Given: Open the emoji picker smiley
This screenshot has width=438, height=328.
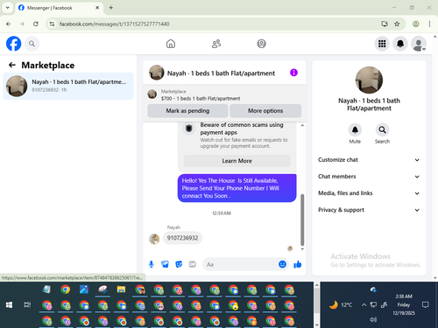Looking at the screenshot, I should pyautogui.click(x=282, y=264).
